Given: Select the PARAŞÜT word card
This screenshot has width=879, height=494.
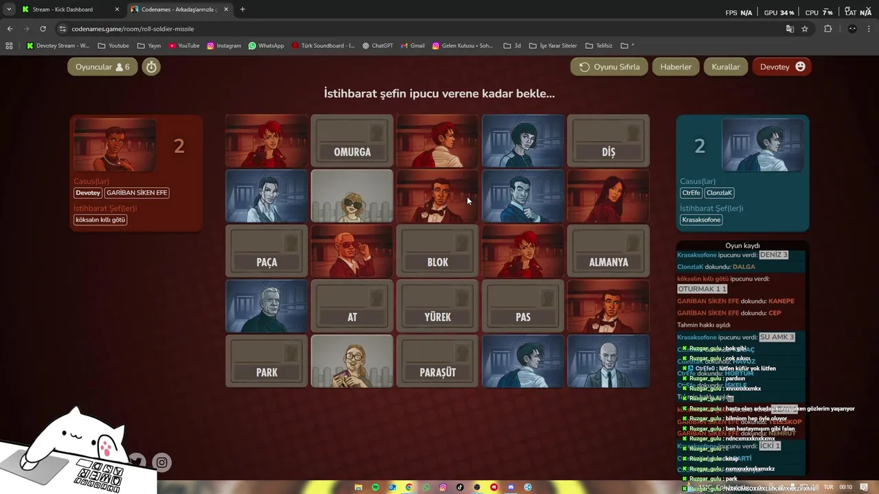Looking at the screenshot, I should 437,361.
